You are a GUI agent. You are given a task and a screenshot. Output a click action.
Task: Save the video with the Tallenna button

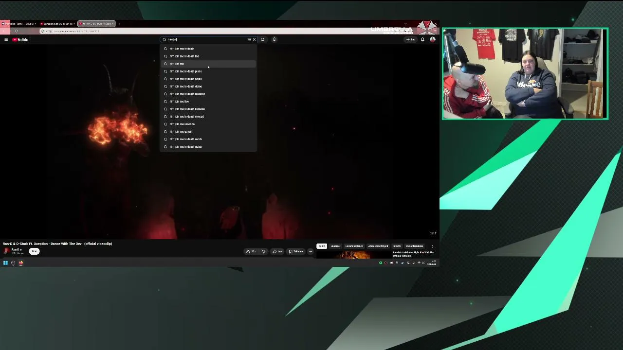click(296, 251)
